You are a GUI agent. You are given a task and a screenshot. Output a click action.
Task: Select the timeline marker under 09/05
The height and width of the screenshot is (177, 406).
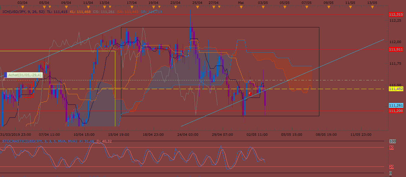pyautogui.click(x=328, y=7)
